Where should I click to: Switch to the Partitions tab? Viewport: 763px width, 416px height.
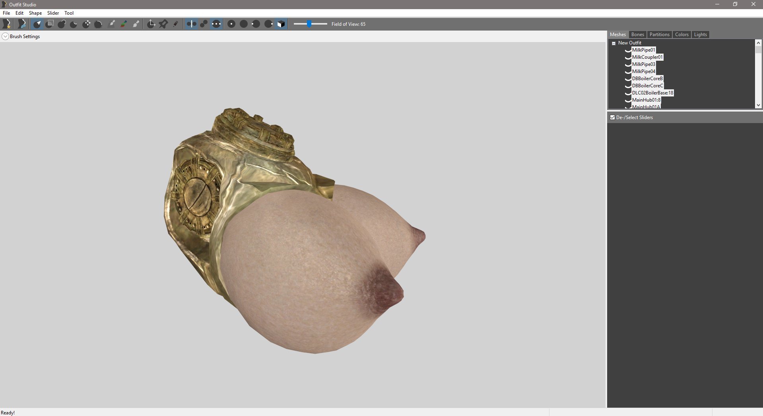(x=659, y=35)
